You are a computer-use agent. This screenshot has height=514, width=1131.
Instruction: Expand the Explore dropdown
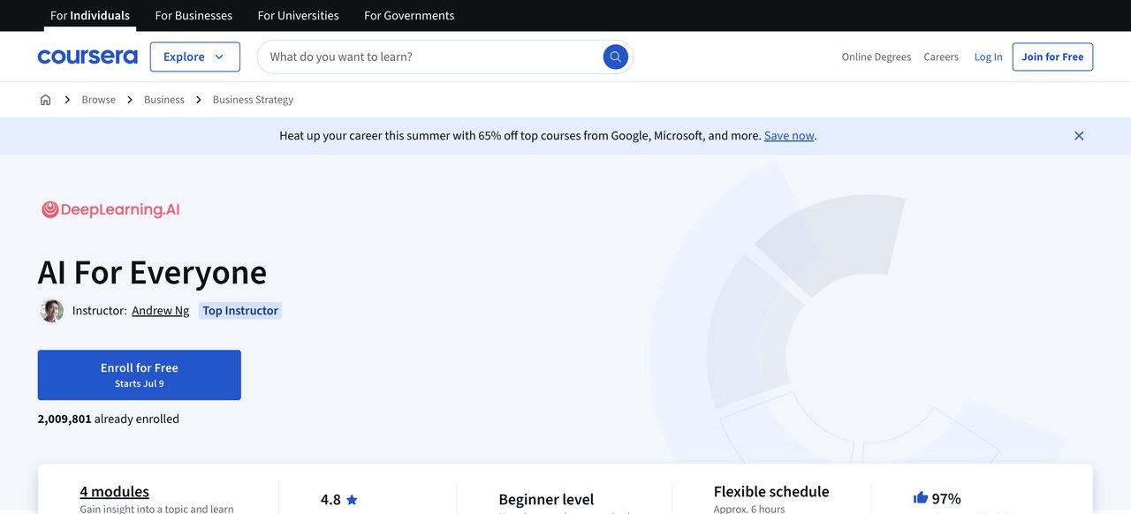[x=194, y=57]
